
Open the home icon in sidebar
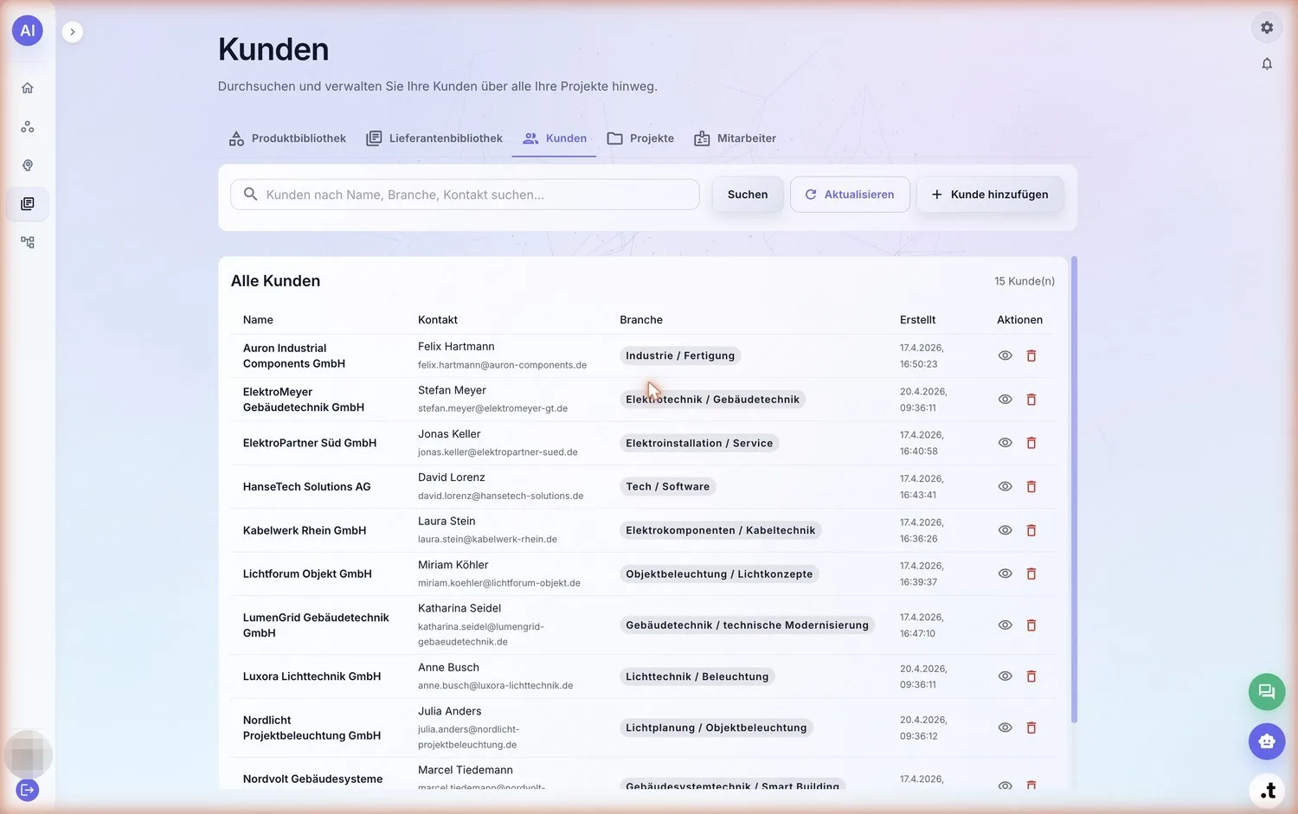28,88
